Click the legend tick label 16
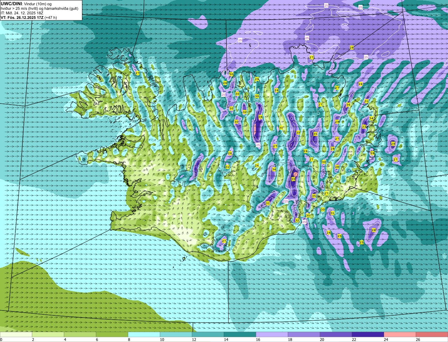The width and height of the screenshot is (448, 342). [258, 340]
